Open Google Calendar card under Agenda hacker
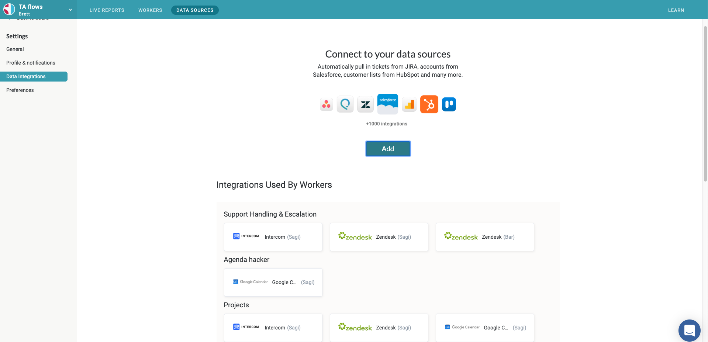The width and height of the screenshot is (708, 342). (x=273, y=282)
